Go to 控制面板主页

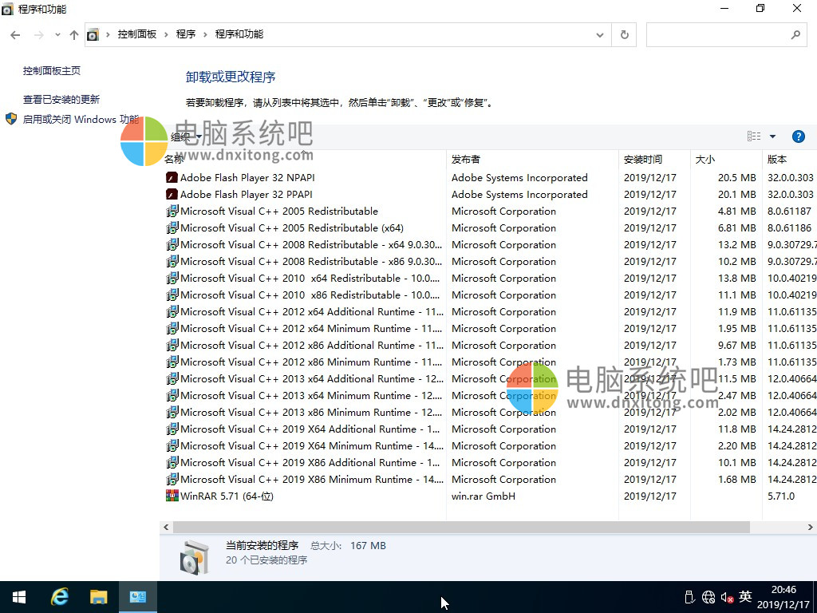click(x=52, y=71)
